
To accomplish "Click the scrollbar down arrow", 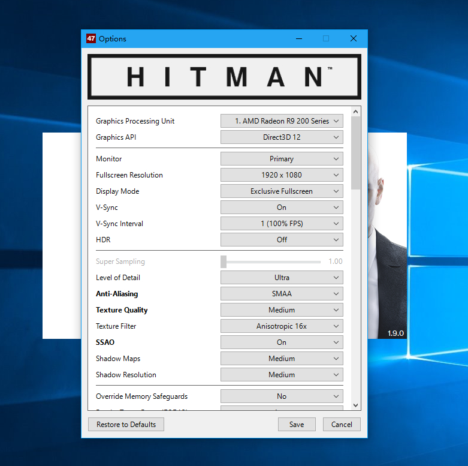I will point(356,405).
